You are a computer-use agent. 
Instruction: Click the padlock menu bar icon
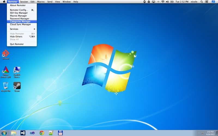(x=149, y=2)
